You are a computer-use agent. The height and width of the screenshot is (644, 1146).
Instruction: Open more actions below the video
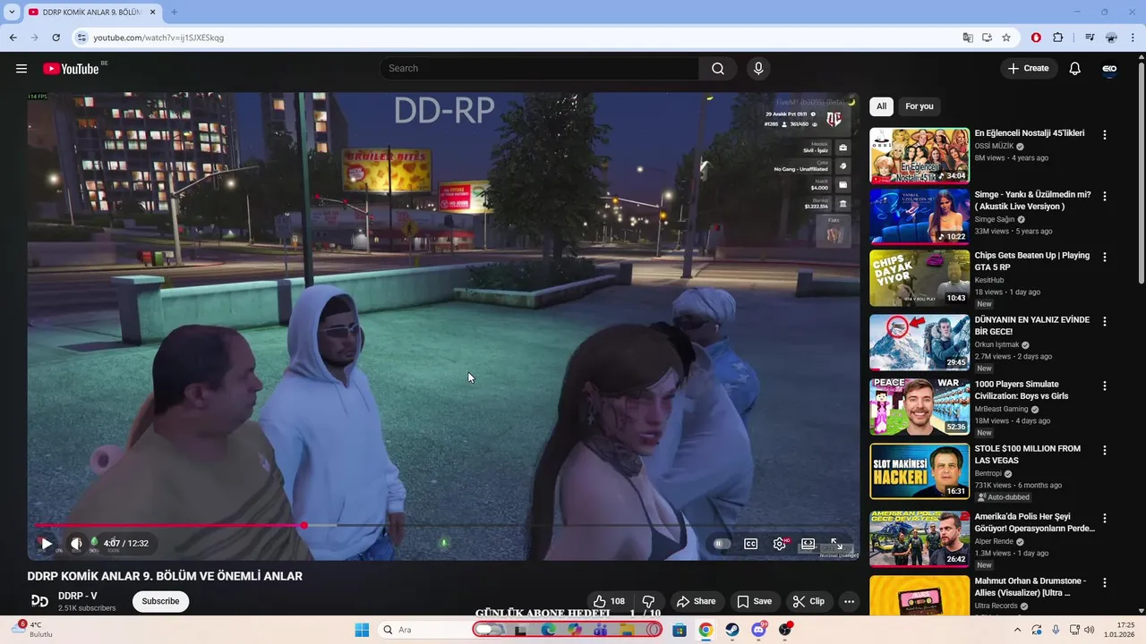(x=849, y=601)
